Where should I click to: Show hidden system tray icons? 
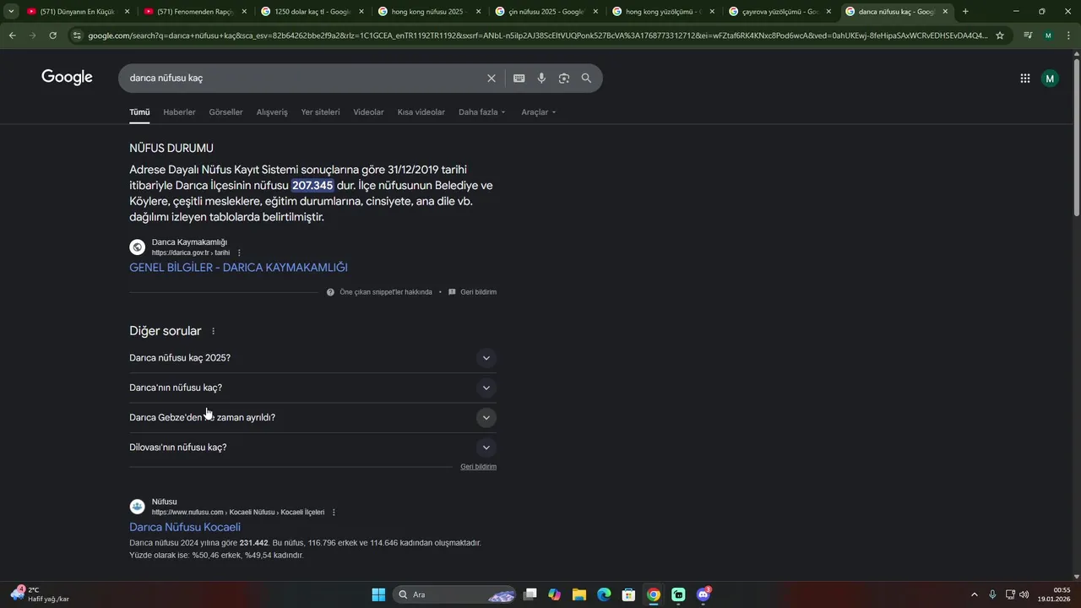point(974,594)
